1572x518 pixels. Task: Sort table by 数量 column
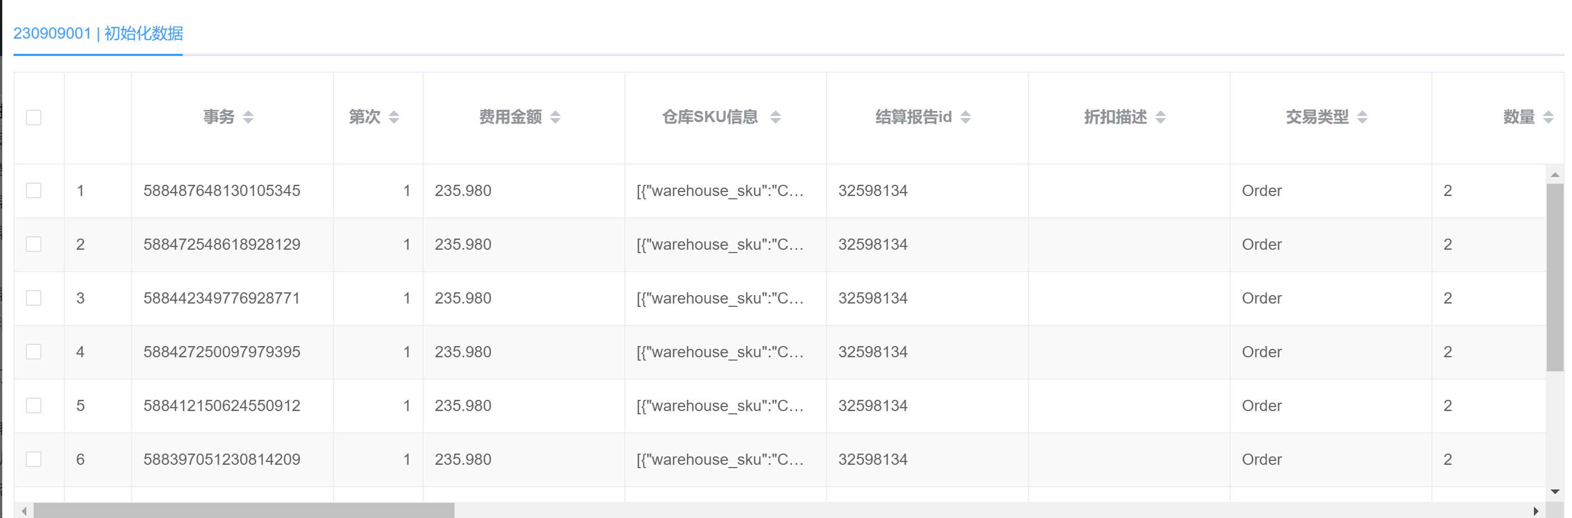1547,116
